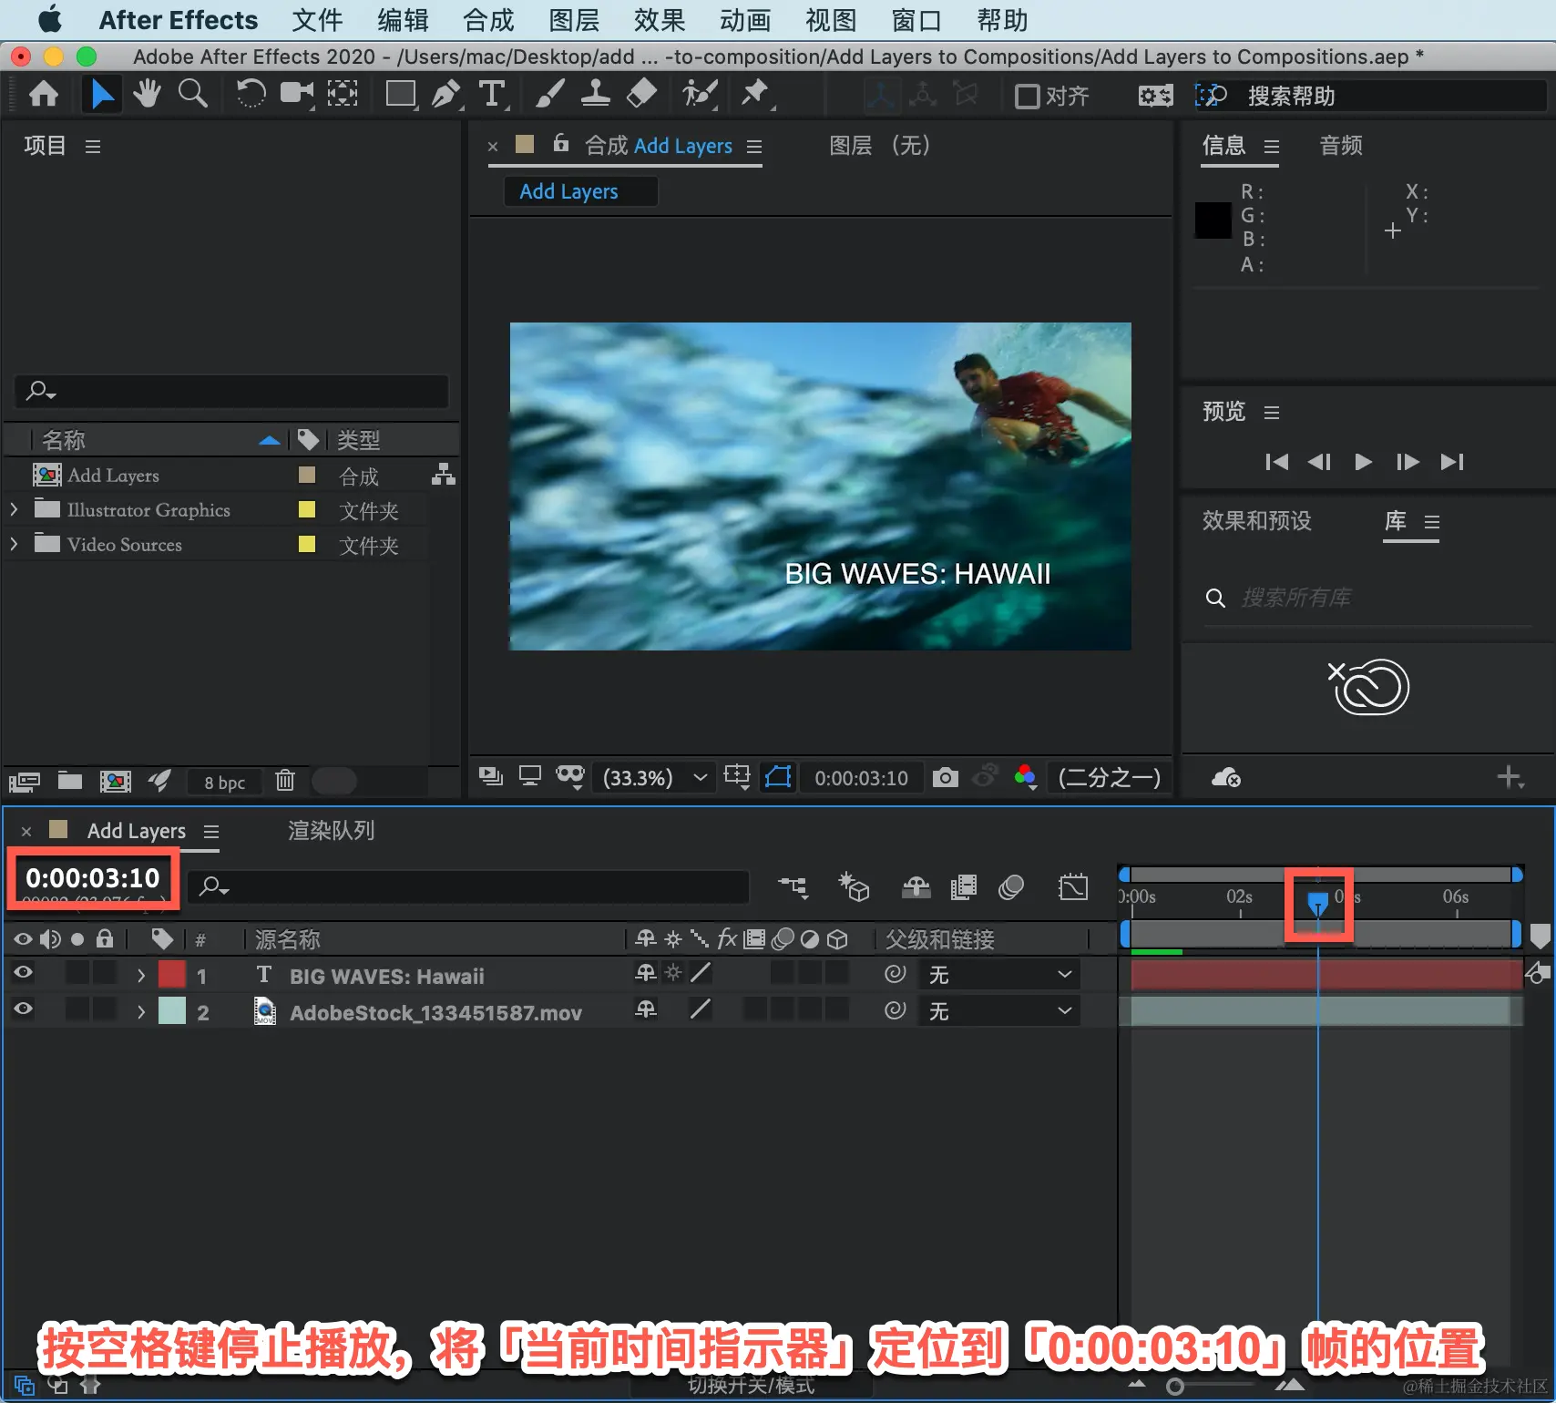The height and width of the screenshot is (1403, 1556).
Task: Click the delete trash icon in Project panel
Action: tap(285, 781)
